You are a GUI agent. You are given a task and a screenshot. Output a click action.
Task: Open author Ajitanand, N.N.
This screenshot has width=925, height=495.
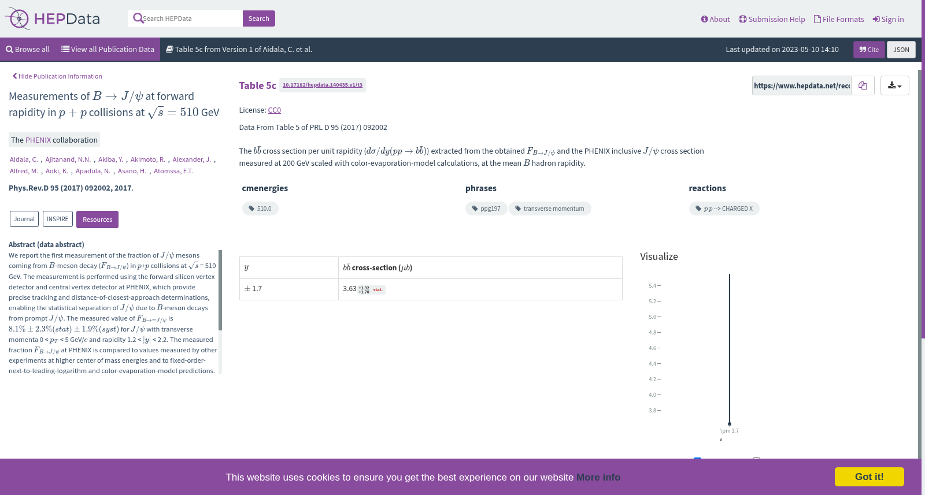(68, 159)
